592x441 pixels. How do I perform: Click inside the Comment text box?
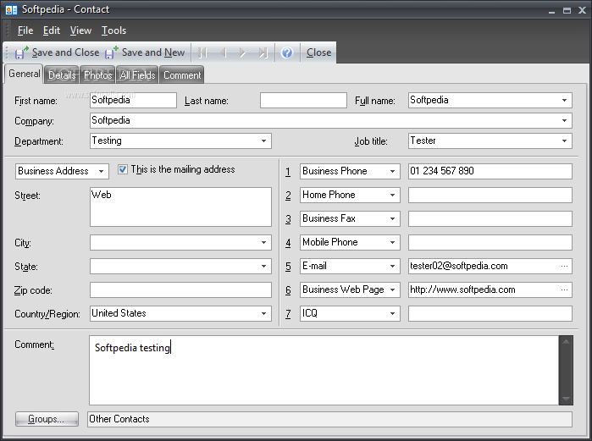(x=324, y=371)
